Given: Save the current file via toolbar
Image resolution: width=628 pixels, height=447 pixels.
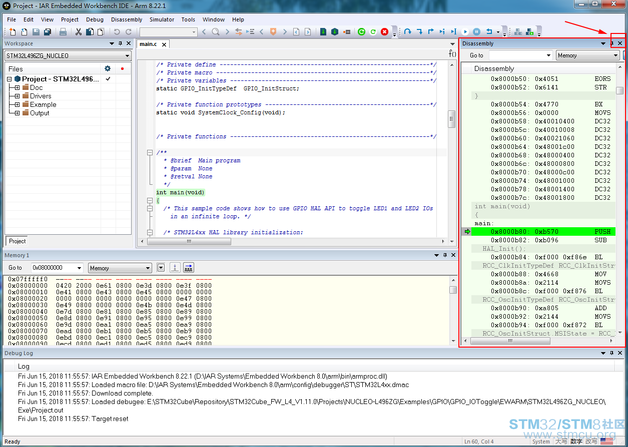Looking at the screenshot, I should pos(36,32).
